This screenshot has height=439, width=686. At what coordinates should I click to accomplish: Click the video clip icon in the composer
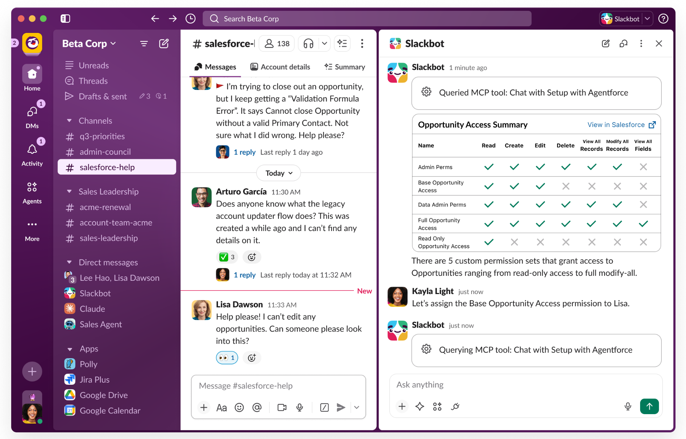[282, 407]
